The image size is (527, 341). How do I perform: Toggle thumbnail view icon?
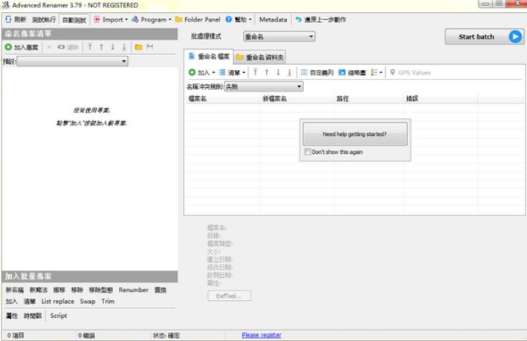pos(342,72)
